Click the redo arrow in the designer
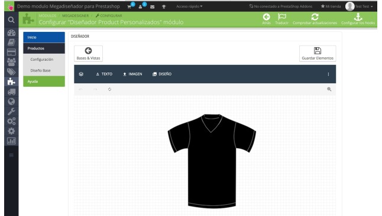 [x=95, y=90]
